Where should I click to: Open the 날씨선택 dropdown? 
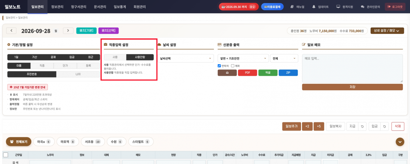click(x=186, y=58)
